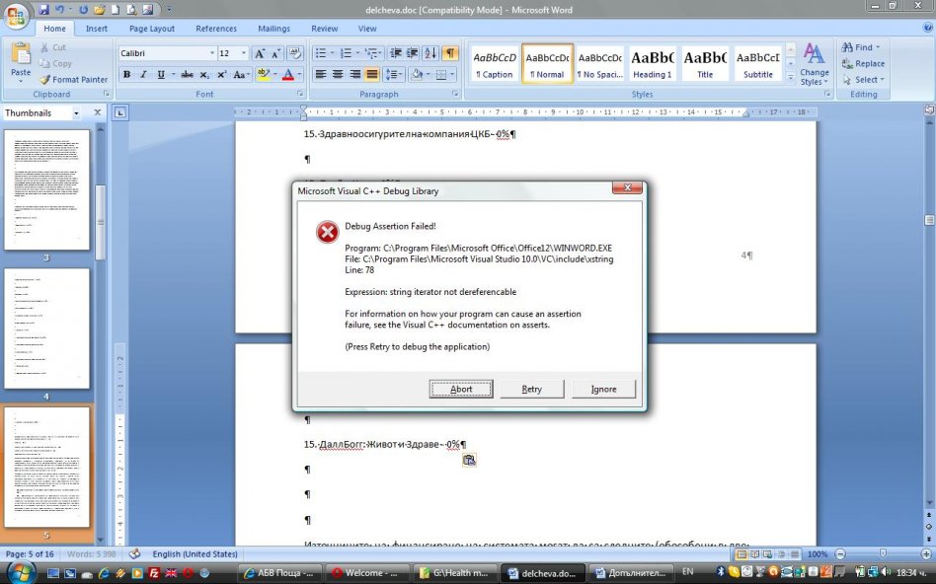Open the Review ribbon tab

tap(324, 29)
